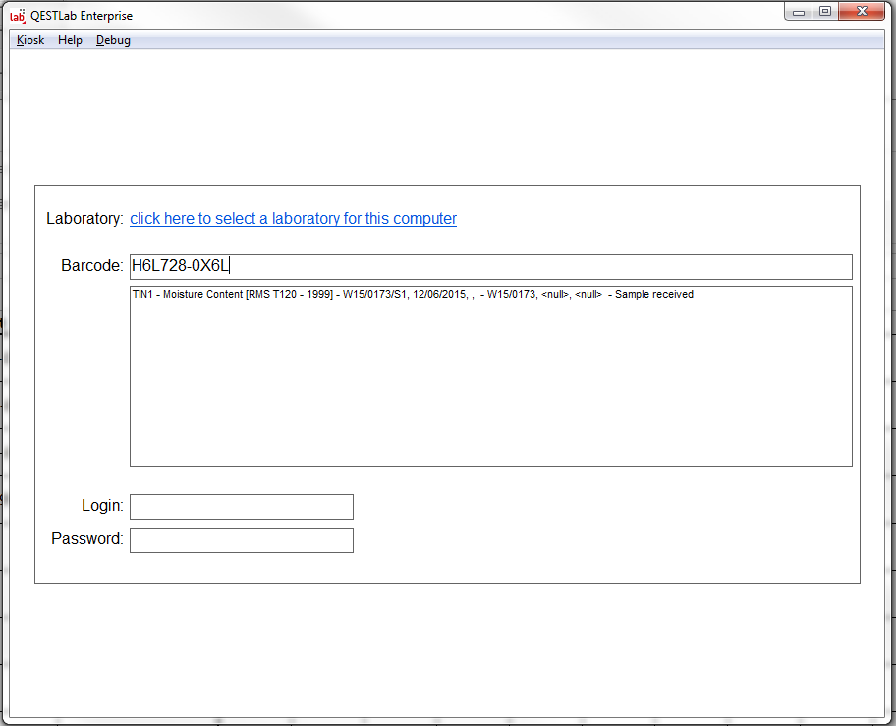This screenshot has width=896, height=726.
Task: Click empty space in barcode results list
Action: point(491,393)
